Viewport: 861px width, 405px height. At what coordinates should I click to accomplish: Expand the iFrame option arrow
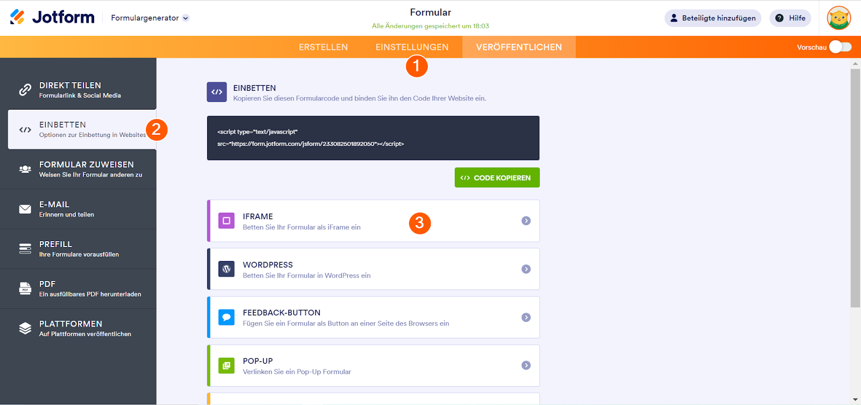click(x=526, y=221)
